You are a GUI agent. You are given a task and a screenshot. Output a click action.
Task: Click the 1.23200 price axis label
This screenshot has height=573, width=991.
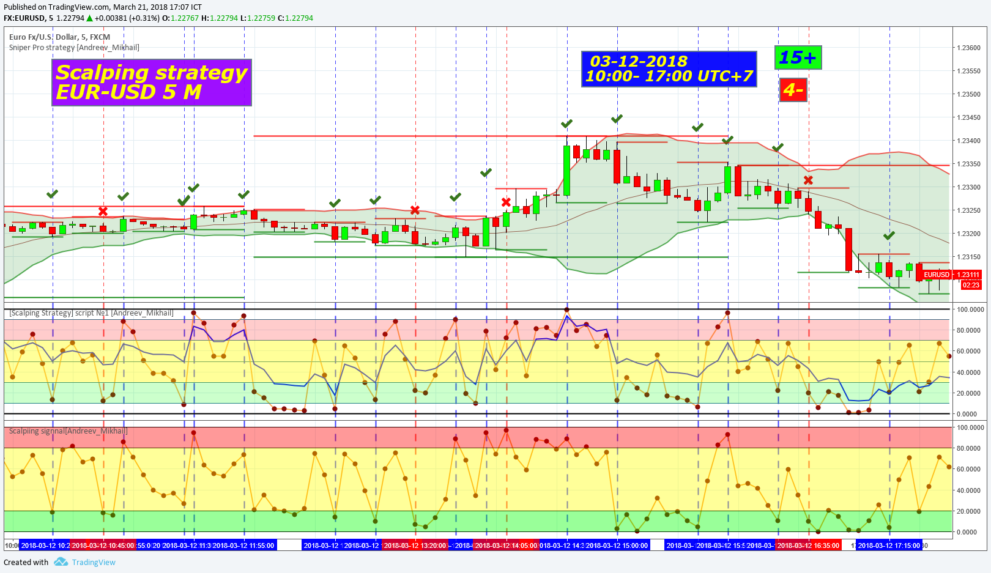968,234
